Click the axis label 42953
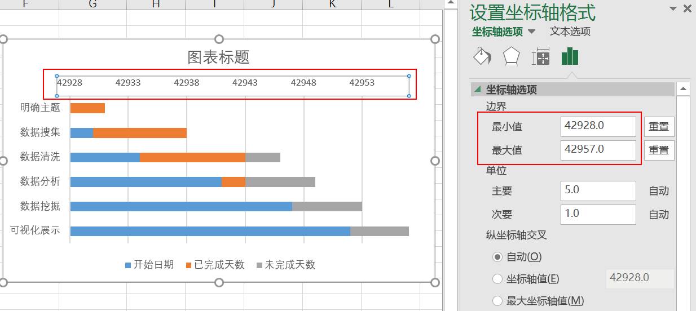This screenshot has height=311, width=696. point(362,83)
